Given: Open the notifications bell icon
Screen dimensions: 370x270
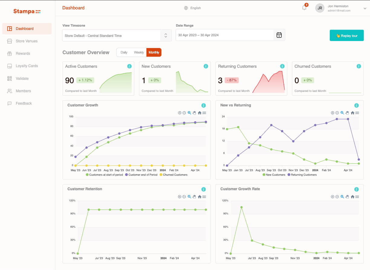Looking at the screenshot, I should pos(304,8).
